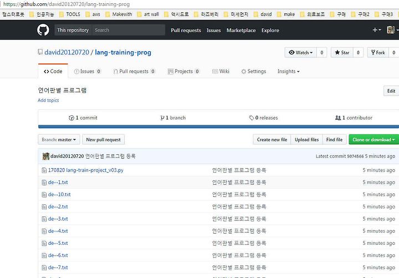Image resolution: width=399 pixels, height=278 pixels.
Task: View the 0 releases page
Action: pyautogui.click(x=263, y=118)
